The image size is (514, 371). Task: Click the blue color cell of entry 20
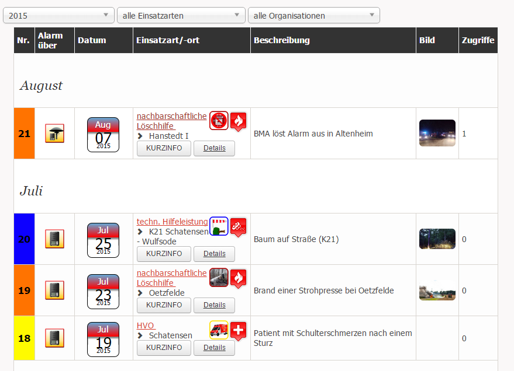(24, 239)
